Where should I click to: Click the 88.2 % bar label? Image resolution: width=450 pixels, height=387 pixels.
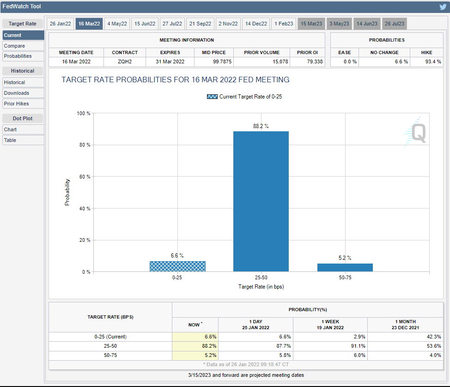[261, 126]
